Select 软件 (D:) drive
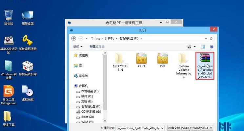The height and width of the screenshot is (131, 244). pyautogui.click(x=85, y=96)
